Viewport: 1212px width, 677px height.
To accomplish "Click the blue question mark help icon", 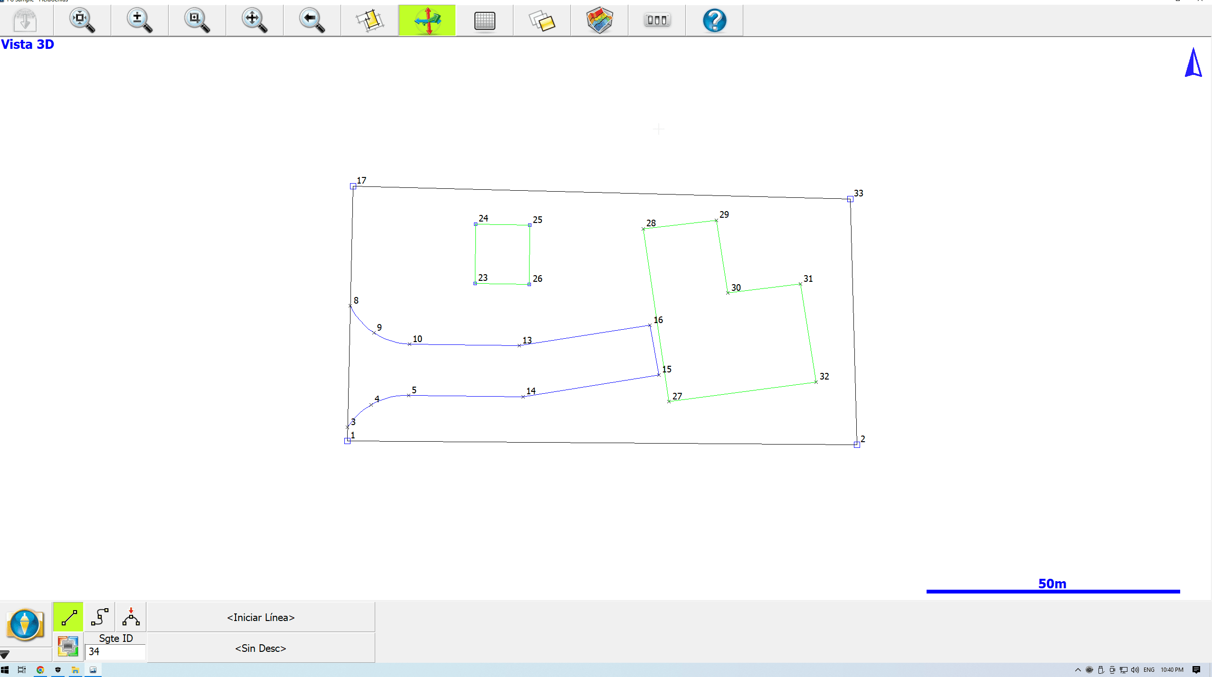I will pyautogui.click(x=714, y=20).
